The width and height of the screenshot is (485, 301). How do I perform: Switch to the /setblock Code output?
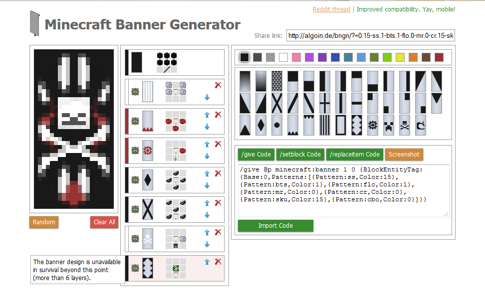(300, 154)
